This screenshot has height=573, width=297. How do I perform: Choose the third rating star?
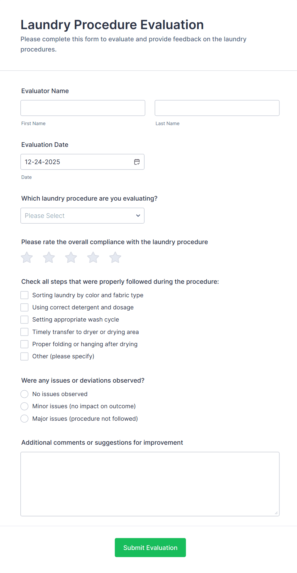(x=71, y=258)
